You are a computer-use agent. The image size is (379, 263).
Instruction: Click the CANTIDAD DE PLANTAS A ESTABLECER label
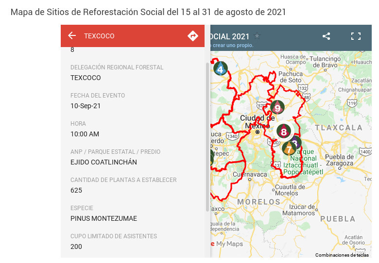click(x=123, y=180)
